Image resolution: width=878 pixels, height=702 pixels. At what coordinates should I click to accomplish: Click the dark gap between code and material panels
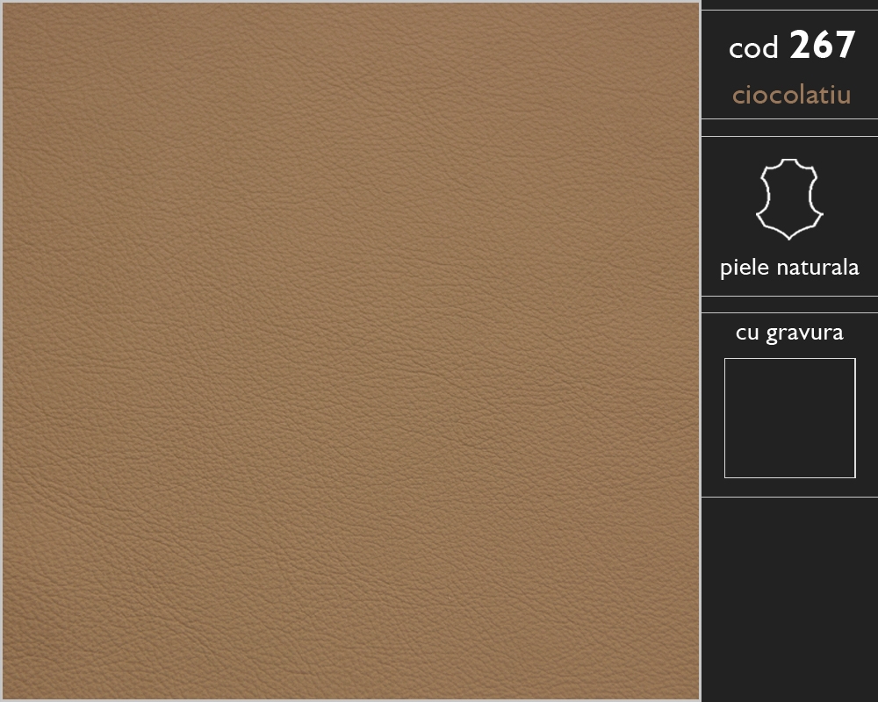(x=789, y=127)
